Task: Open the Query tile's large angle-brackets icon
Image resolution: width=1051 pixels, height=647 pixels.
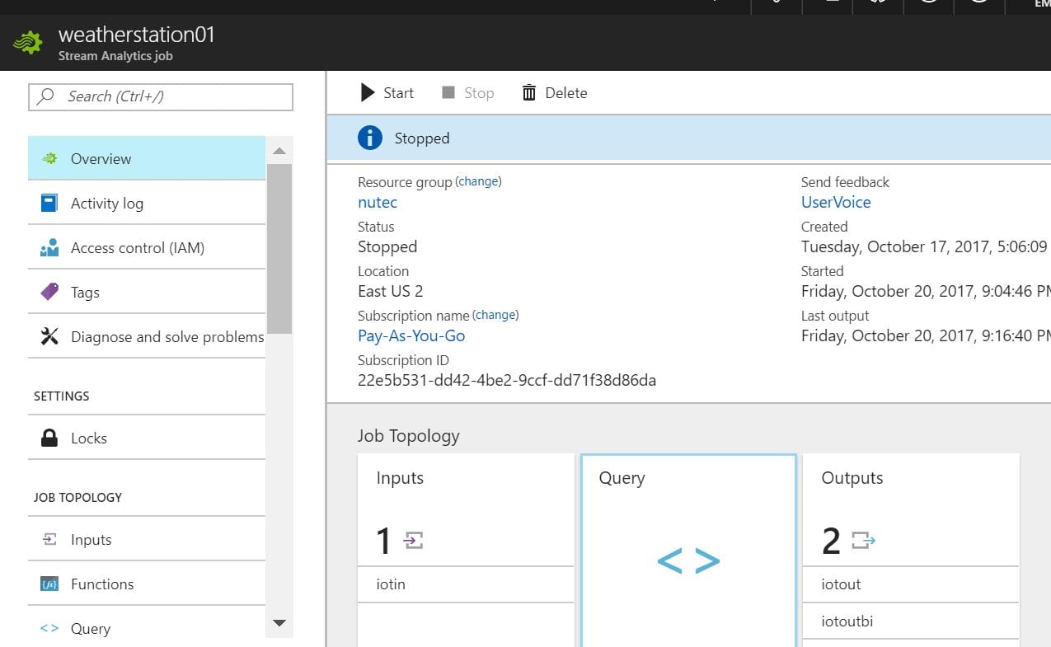Action: [688, 561]
